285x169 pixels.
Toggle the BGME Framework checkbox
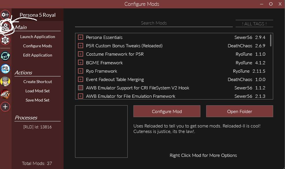click(x=81, y=63)
